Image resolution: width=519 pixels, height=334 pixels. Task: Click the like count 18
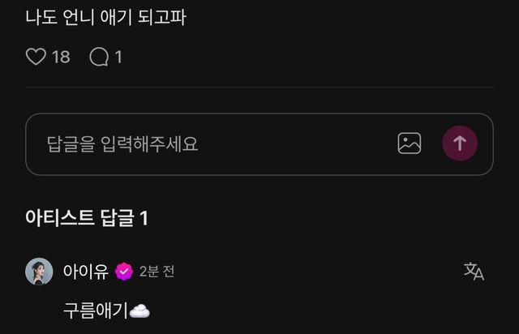61,57
